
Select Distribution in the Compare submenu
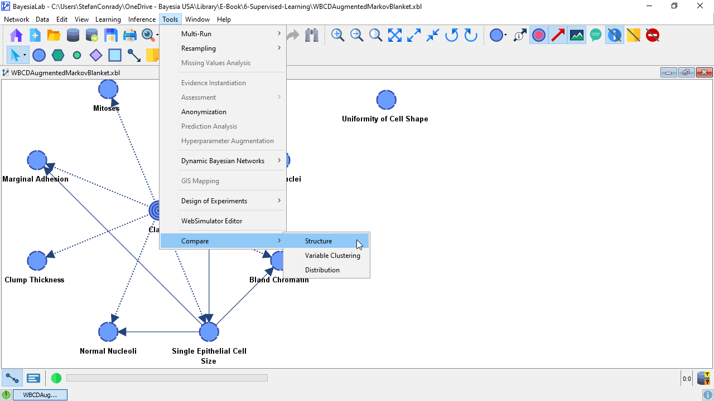[326, 270]
